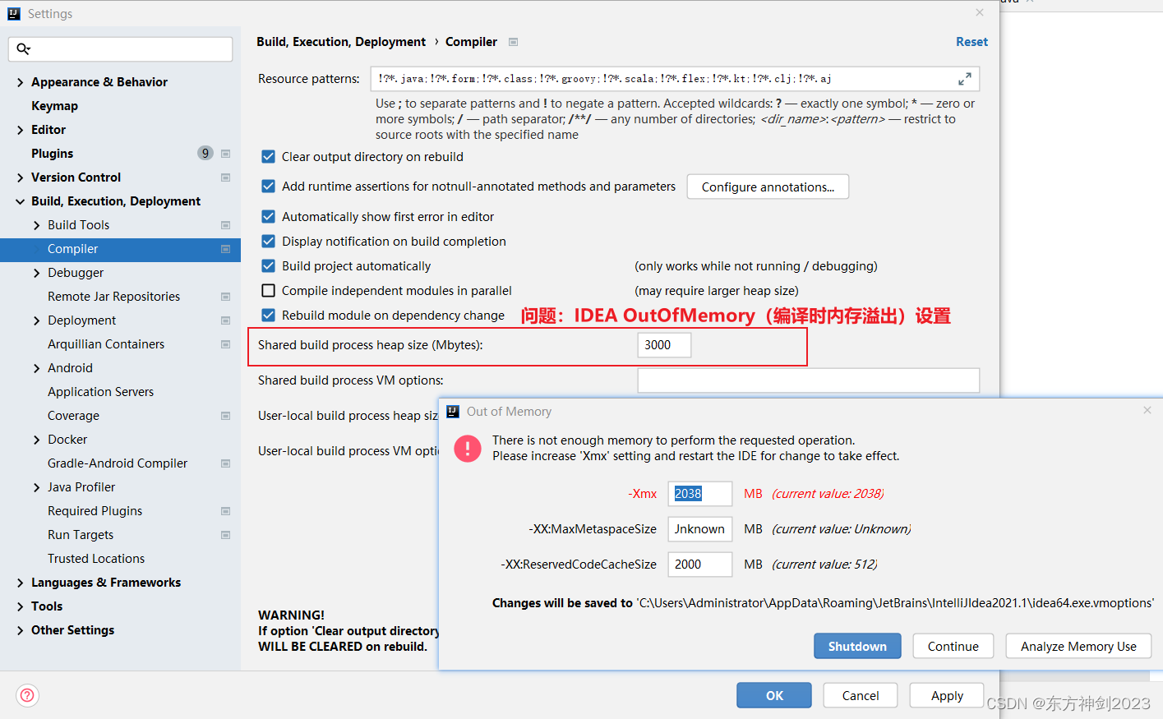Toggle Clear output directory on rebuild
Image resolution: width=1163 pixels, height=719 pixels.
(x=268, y=157)
